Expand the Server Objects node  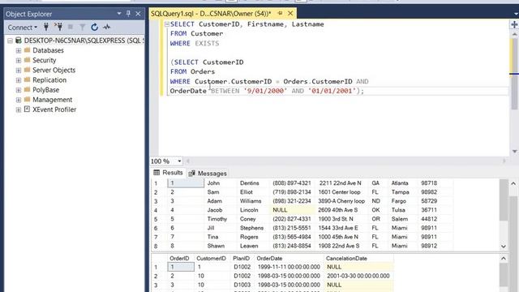[x=19, y=71]
